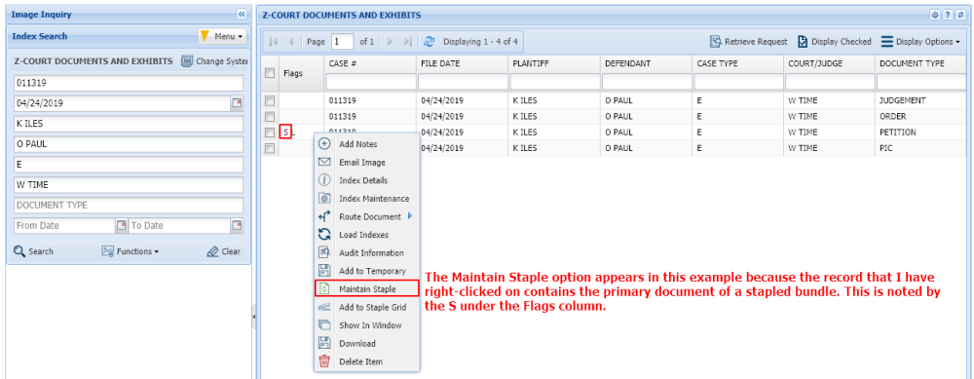The image size is (974, 379).
Task: Expand the Route Document submenu
Action: (x=367, y=217)
